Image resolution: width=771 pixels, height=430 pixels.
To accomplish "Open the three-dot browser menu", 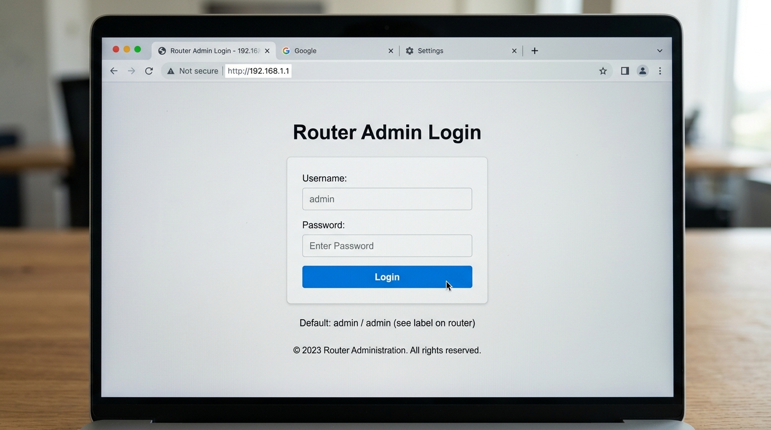I will (660, 71).
